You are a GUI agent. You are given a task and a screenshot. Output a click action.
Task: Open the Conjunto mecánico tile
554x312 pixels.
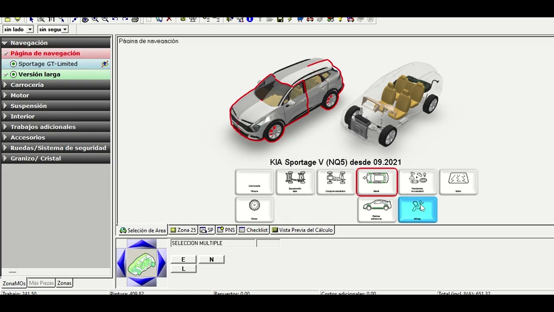(x=336, y=182)
